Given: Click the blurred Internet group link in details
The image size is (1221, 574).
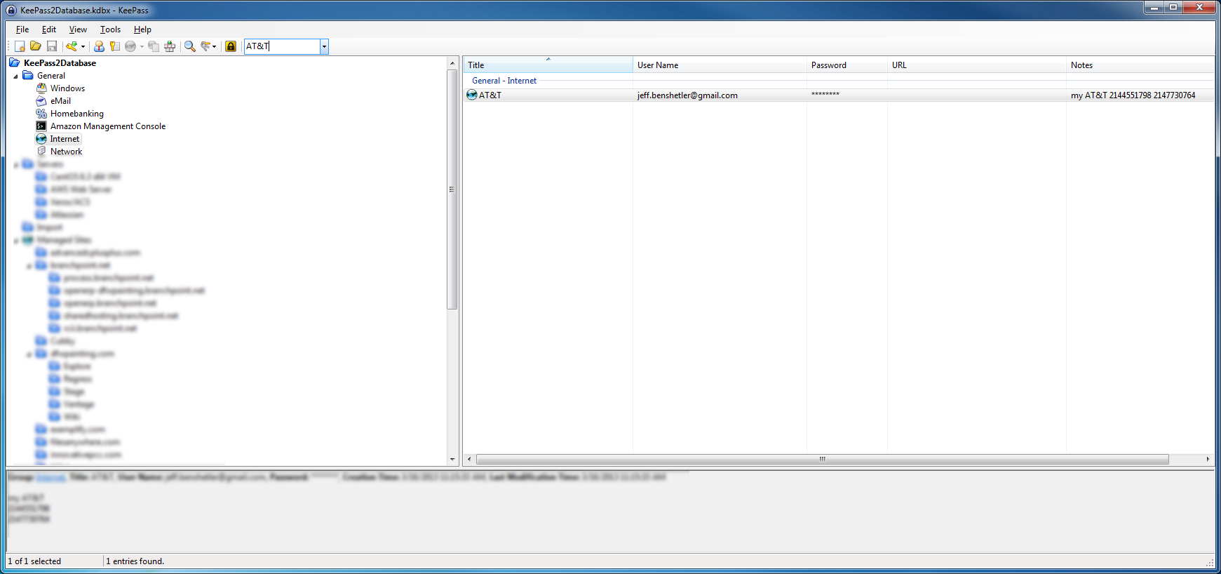Looking at the screenshot, I should click(x=51, y=477).
